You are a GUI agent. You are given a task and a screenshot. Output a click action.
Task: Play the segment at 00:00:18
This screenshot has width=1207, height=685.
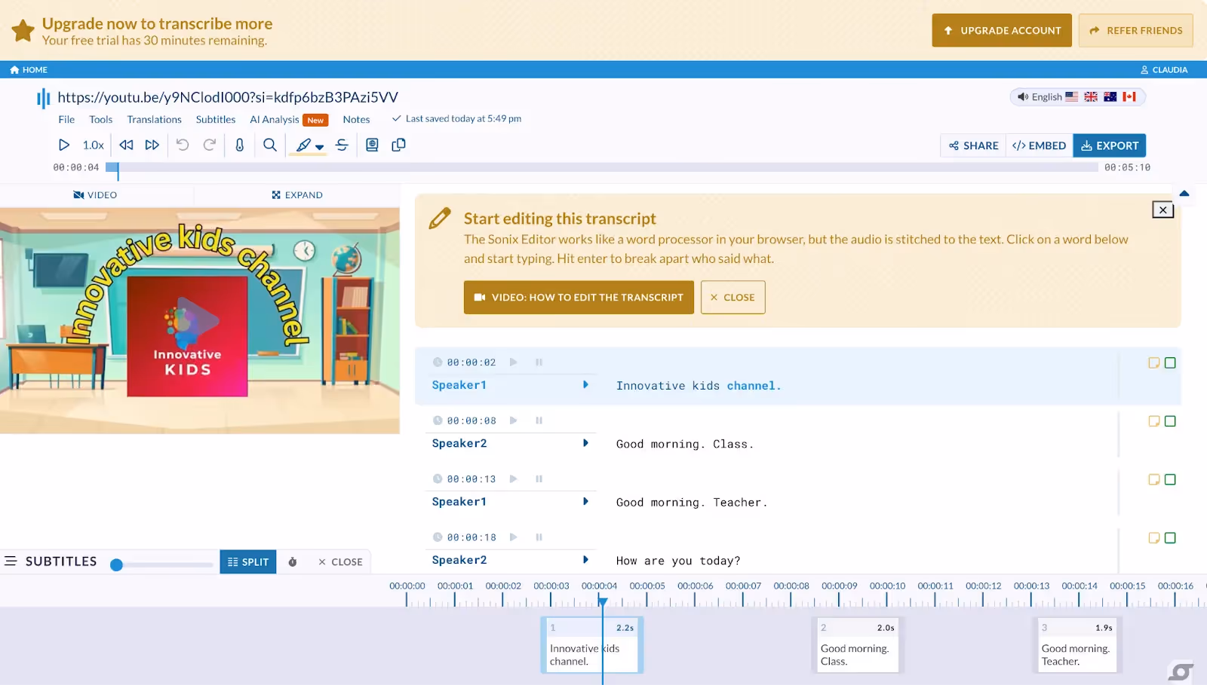[513, 537]
